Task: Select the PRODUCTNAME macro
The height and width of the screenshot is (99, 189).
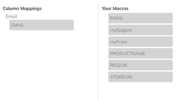Action: pos(140,53)
